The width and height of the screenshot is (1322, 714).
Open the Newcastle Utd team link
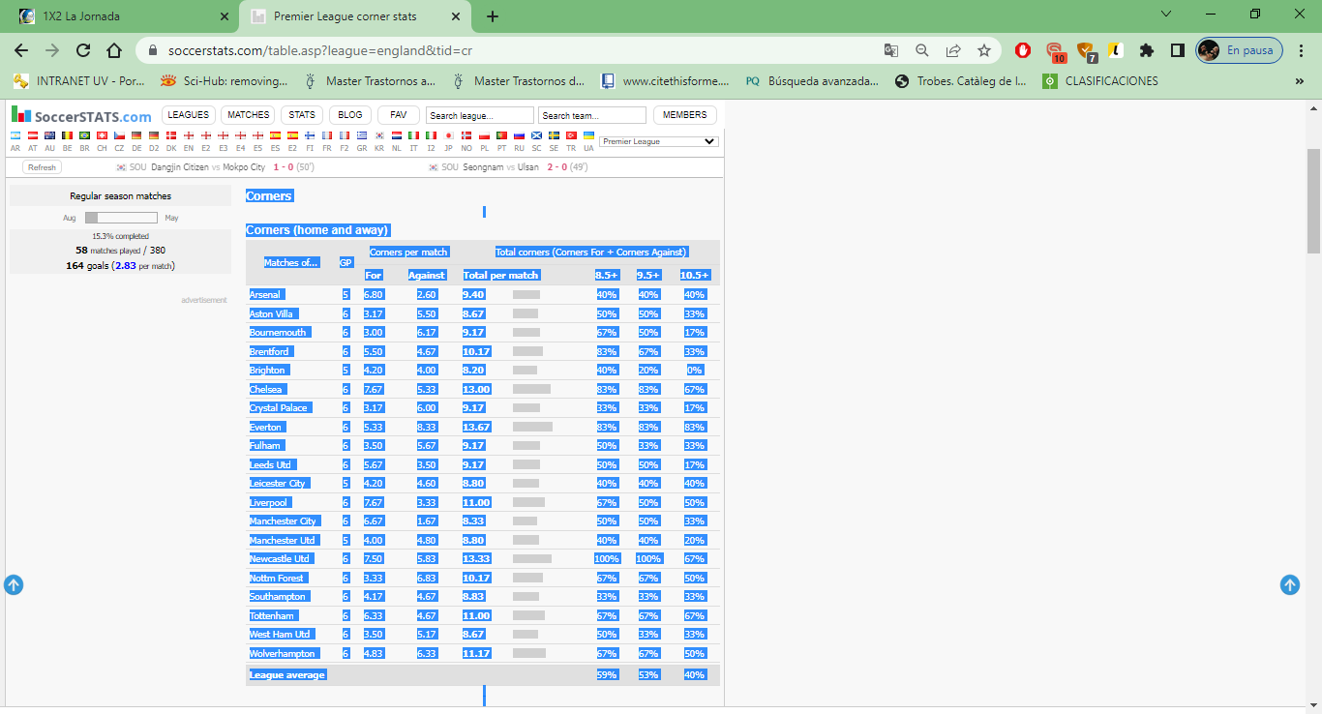click(280, 558)
